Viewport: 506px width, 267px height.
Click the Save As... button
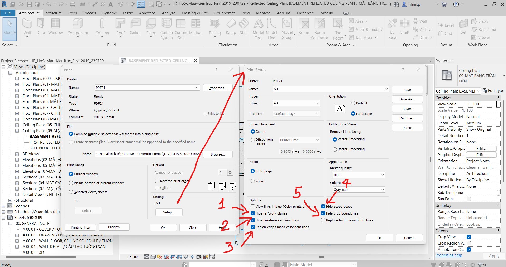(407, 99)
